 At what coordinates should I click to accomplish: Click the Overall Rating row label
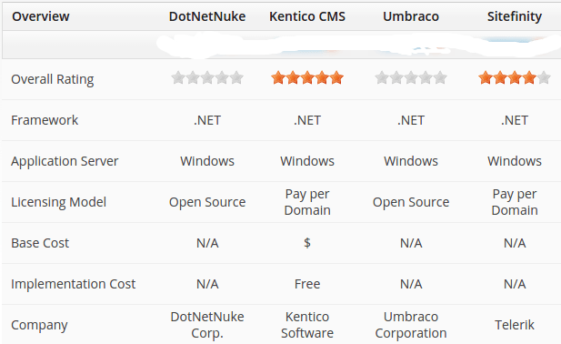[x=53, y=79]
